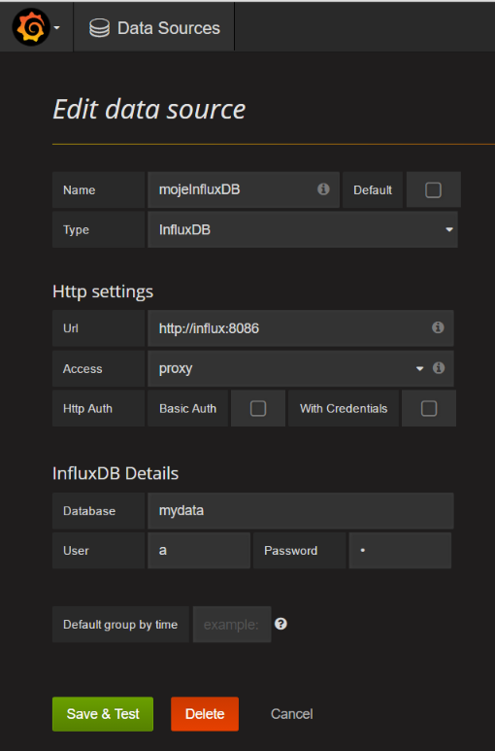This screenshot has height=751, width=495.
Task: Open the Grafana logo main menu
Action: coord(31,28)
